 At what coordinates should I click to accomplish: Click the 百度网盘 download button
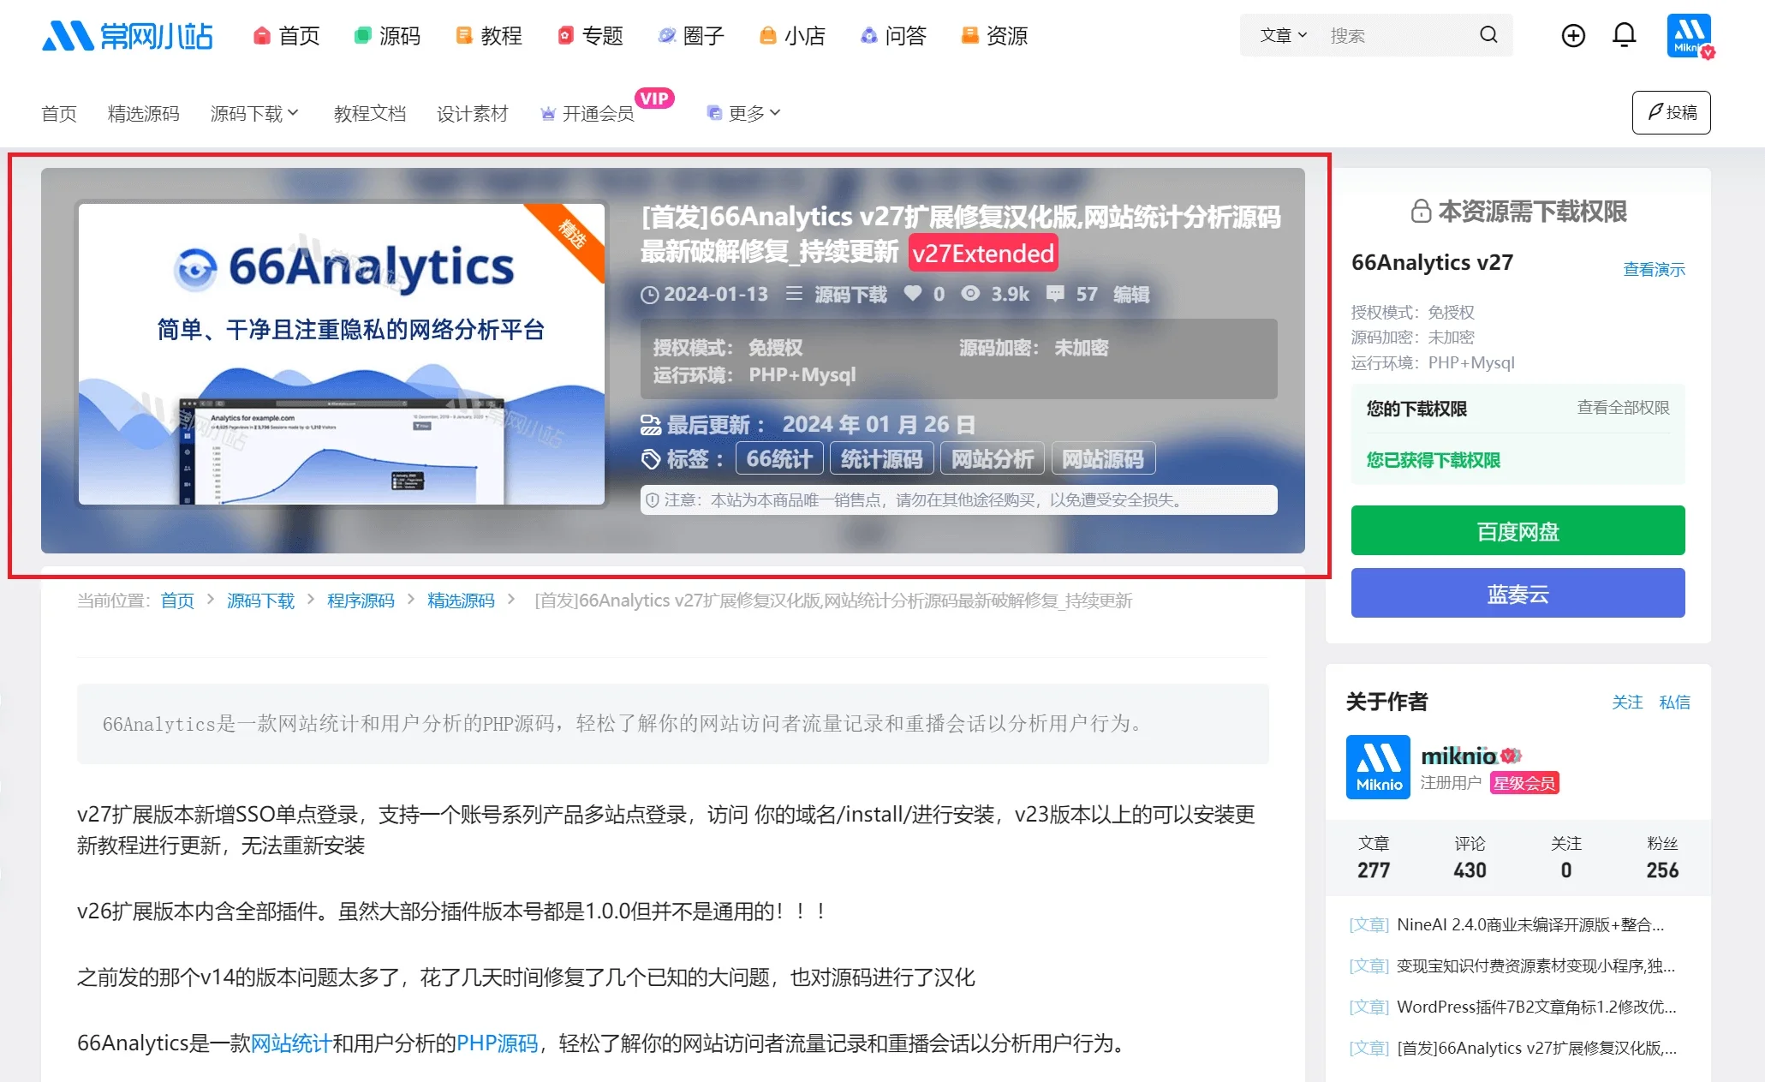[1517, 530]
